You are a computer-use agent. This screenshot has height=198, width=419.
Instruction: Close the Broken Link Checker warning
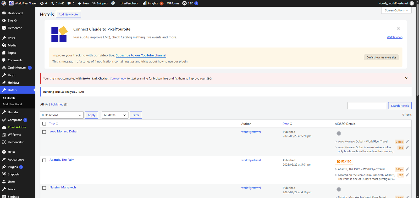point(406,78)
